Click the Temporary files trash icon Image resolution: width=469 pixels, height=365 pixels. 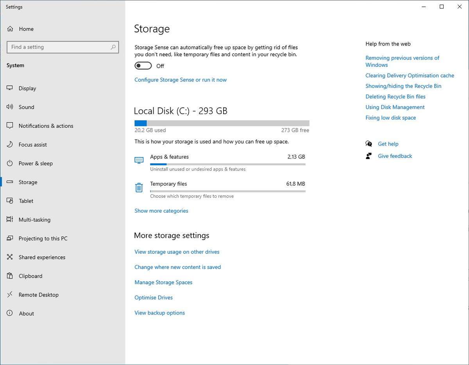pyautogui.click(x=139, y=188)
